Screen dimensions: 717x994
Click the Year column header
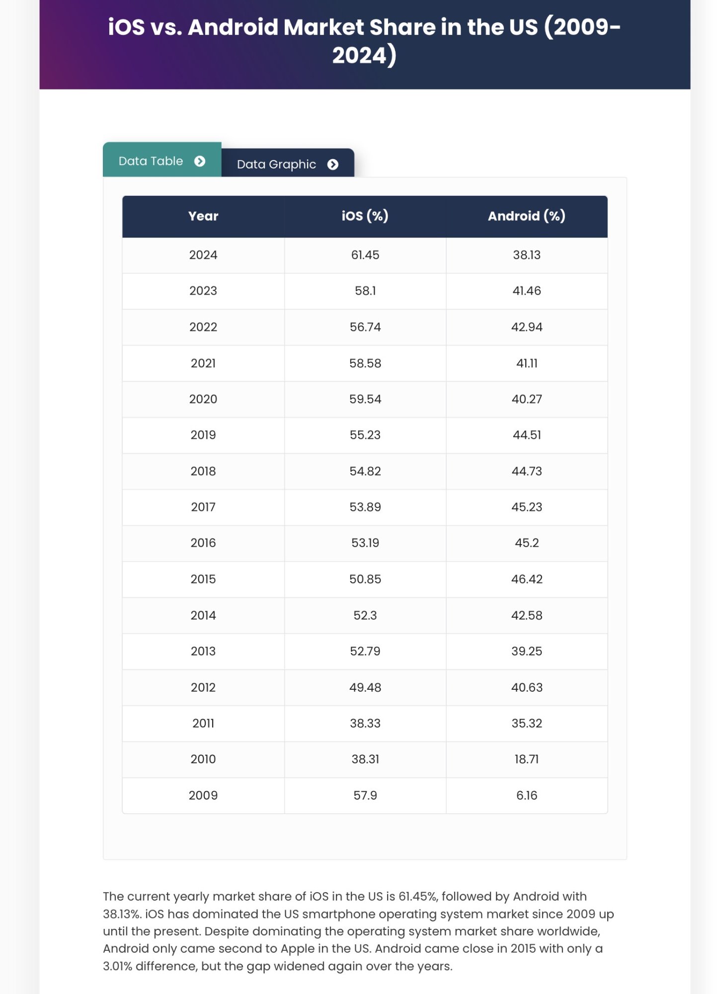(203, 216)
